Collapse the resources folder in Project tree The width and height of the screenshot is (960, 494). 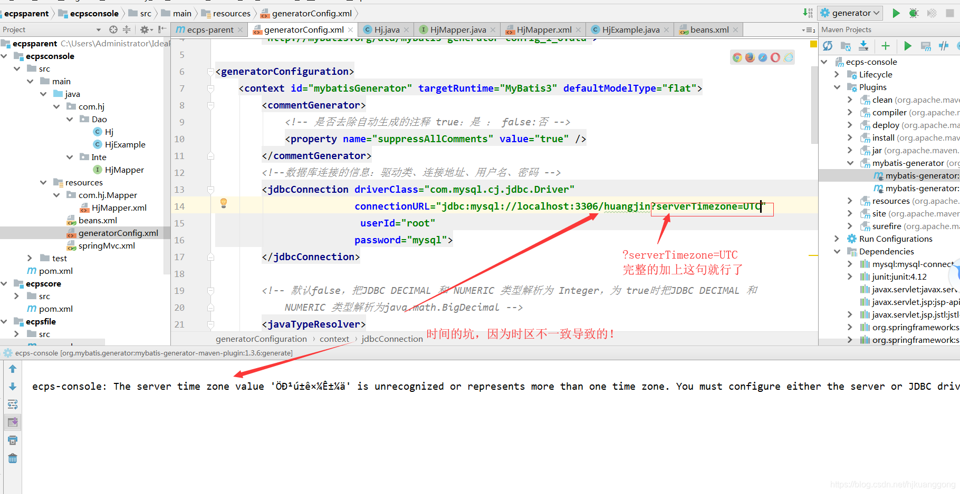coord(43,182)
